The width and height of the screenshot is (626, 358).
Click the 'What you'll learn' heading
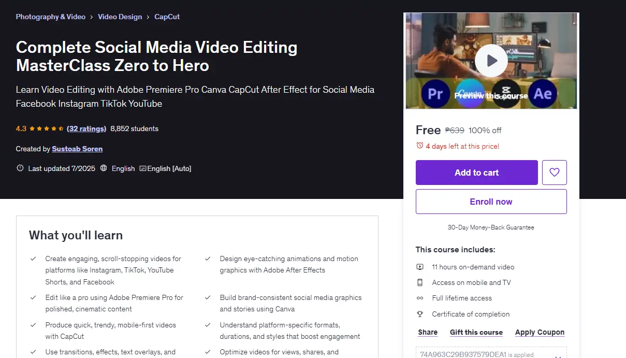(76, 235)
